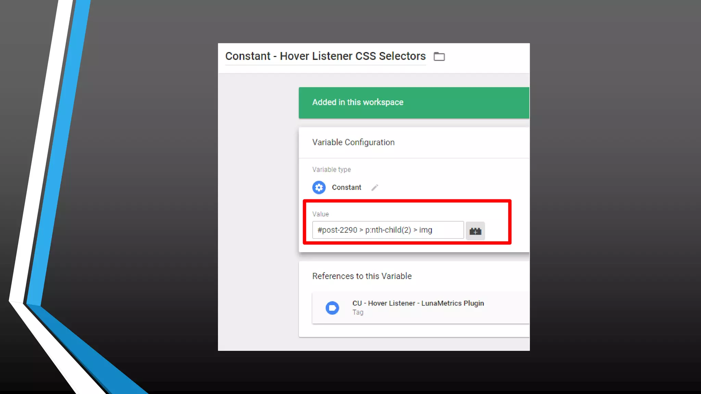
Task: Click the pencil icon to edit variable type
Action: coord(375,187)
